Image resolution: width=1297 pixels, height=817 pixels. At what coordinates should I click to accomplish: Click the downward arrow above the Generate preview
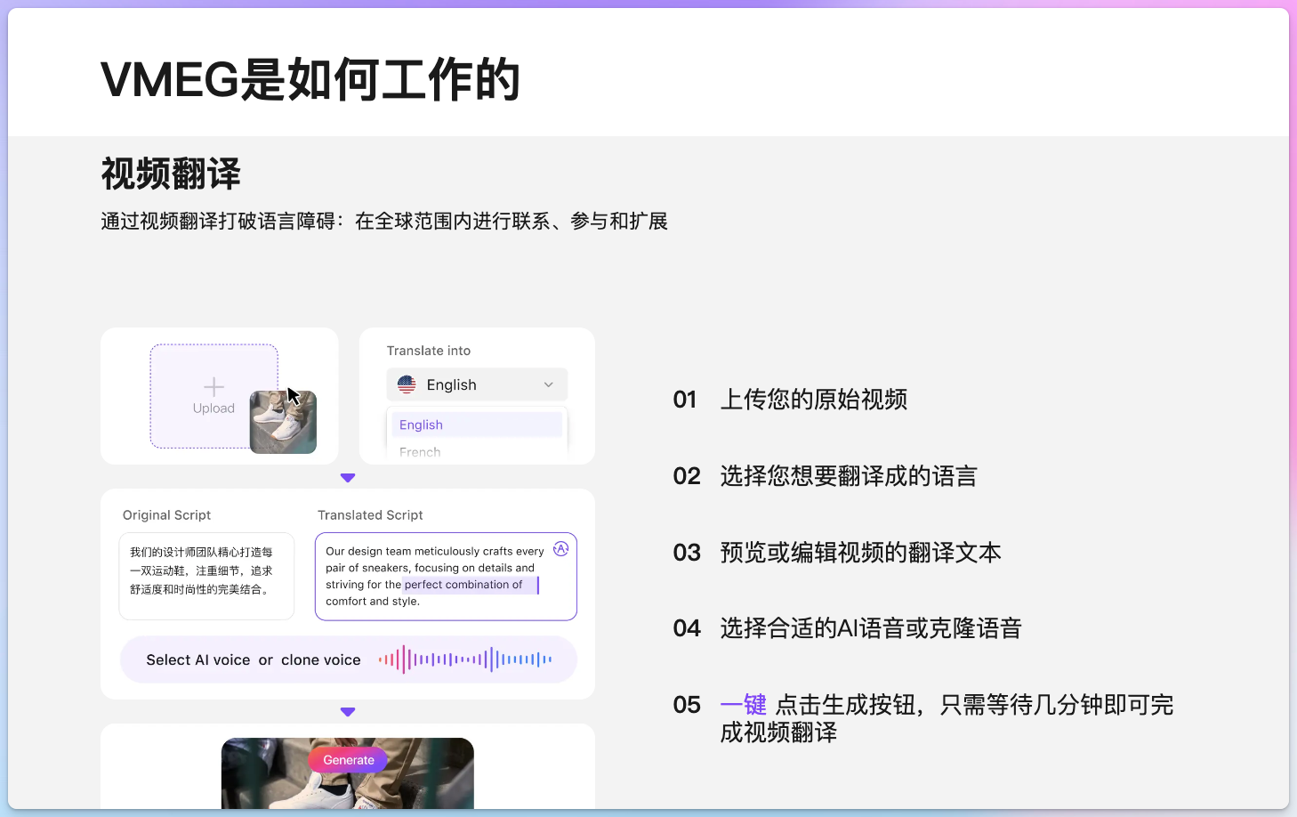click(348, 711)
